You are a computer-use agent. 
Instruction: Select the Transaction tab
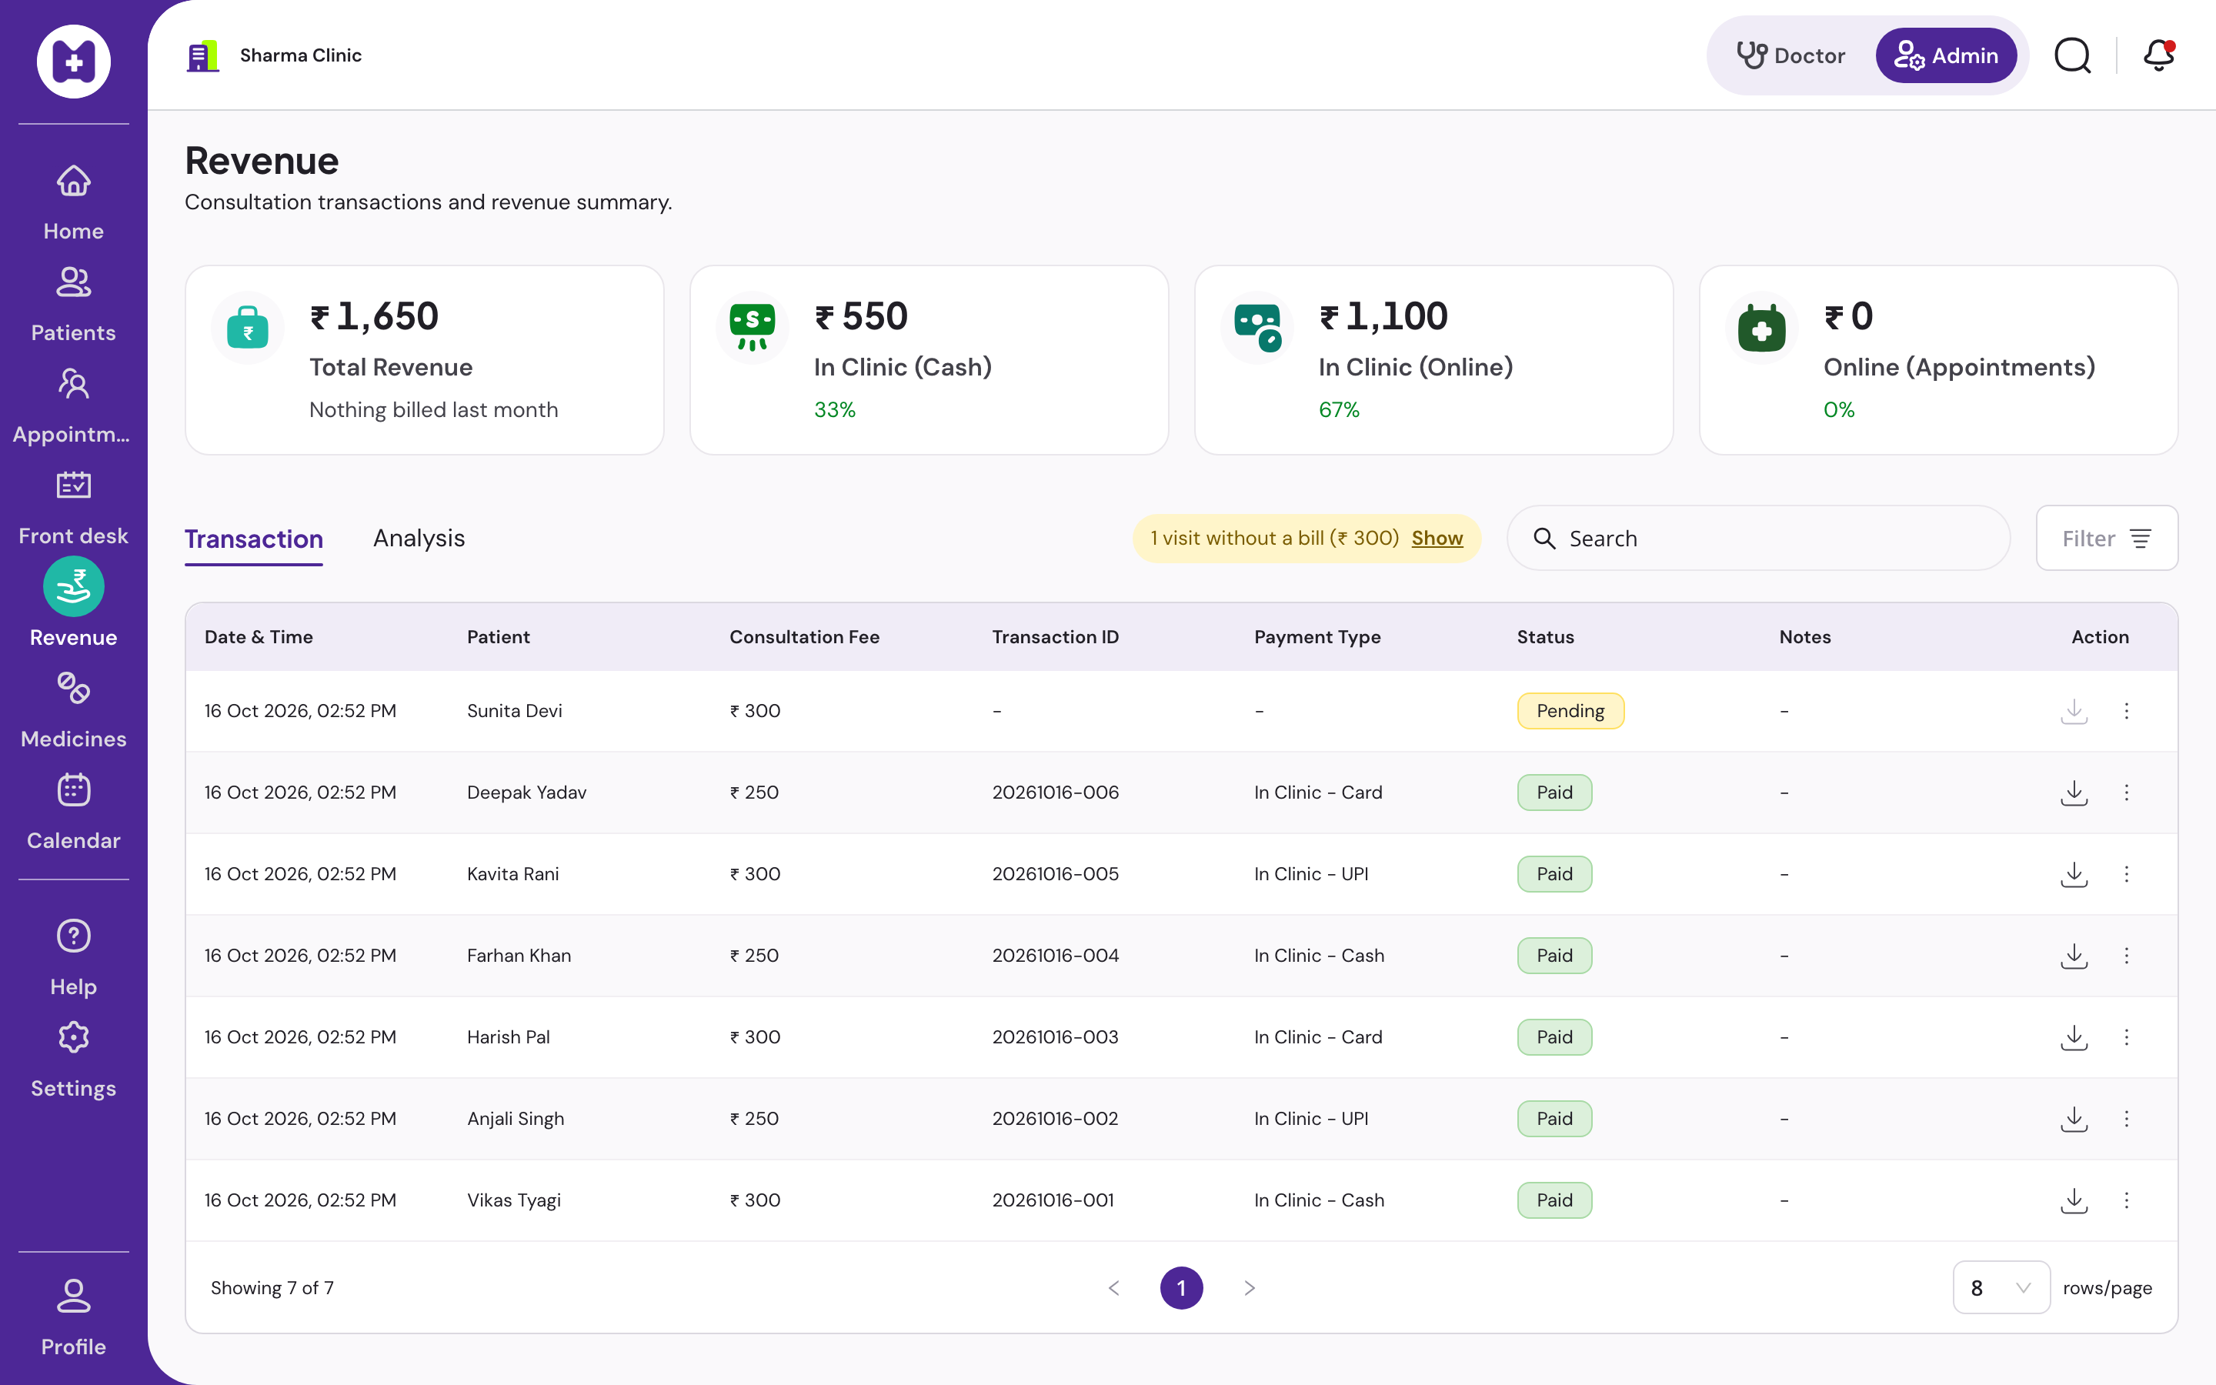click(x=254, y=539)
